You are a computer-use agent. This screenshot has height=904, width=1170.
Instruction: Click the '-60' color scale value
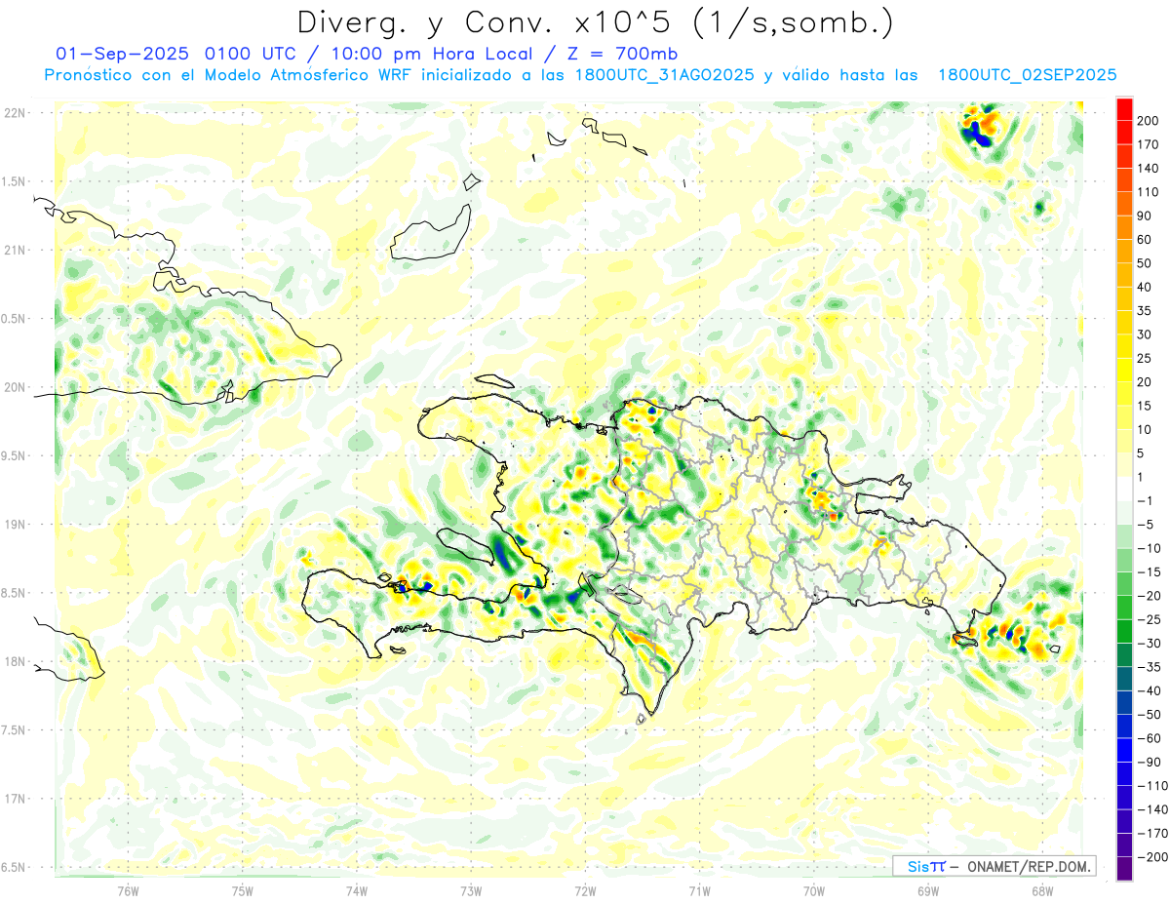click(x=1150, y=738)
